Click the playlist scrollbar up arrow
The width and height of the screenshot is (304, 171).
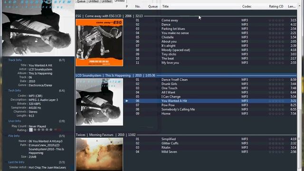tap(300, 6)
